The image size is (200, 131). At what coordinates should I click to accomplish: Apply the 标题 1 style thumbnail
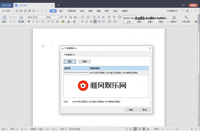click(139, 19)
